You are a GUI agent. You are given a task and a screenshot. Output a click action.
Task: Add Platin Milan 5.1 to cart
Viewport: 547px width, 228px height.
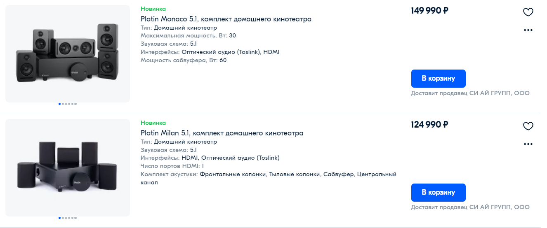438,193
